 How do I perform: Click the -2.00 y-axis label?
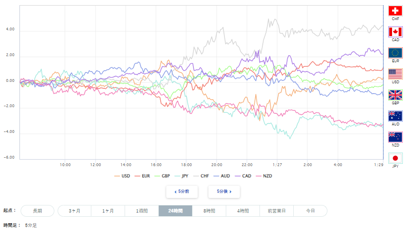point(9,106)
